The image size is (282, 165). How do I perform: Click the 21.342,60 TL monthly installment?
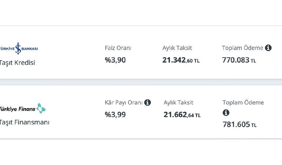coord(181,60)
